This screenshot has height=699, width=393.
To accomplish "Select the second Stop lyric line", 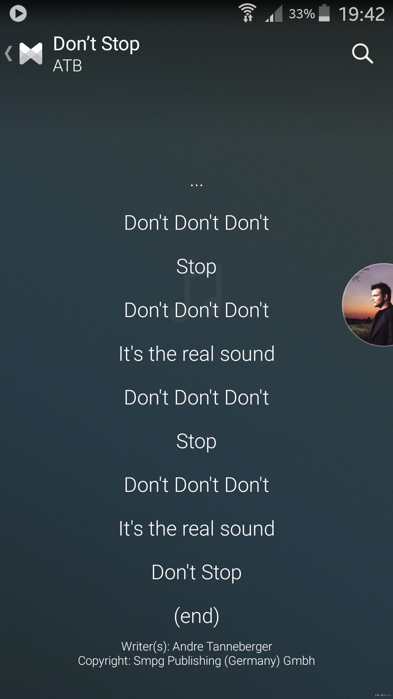I will coord(196,442).
